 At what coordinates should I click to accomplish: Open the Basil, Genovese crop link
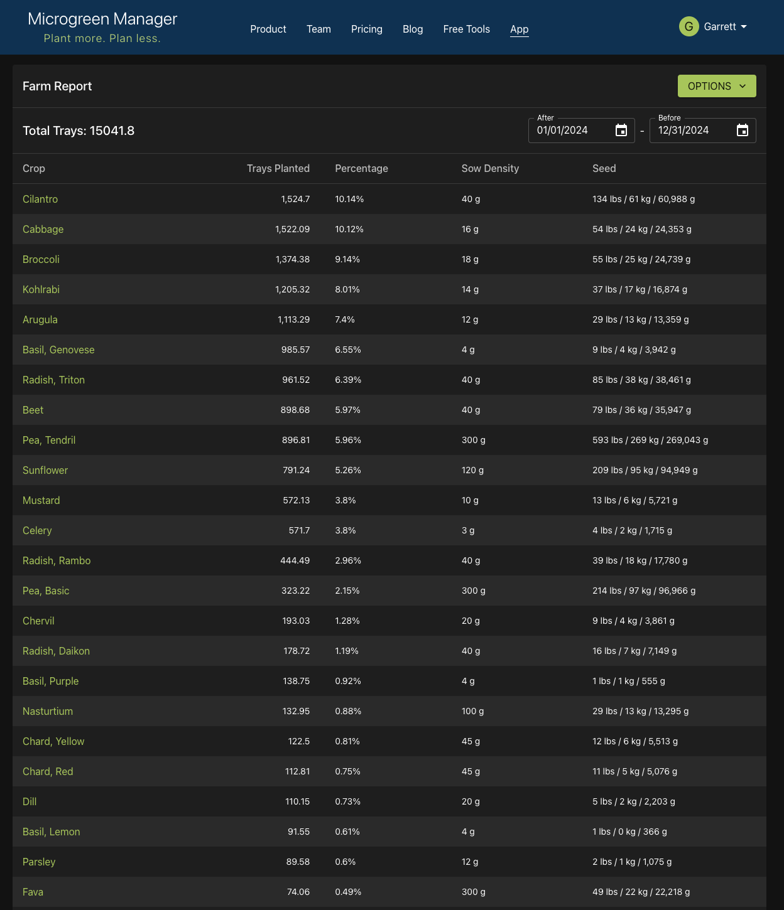point(58,350)
